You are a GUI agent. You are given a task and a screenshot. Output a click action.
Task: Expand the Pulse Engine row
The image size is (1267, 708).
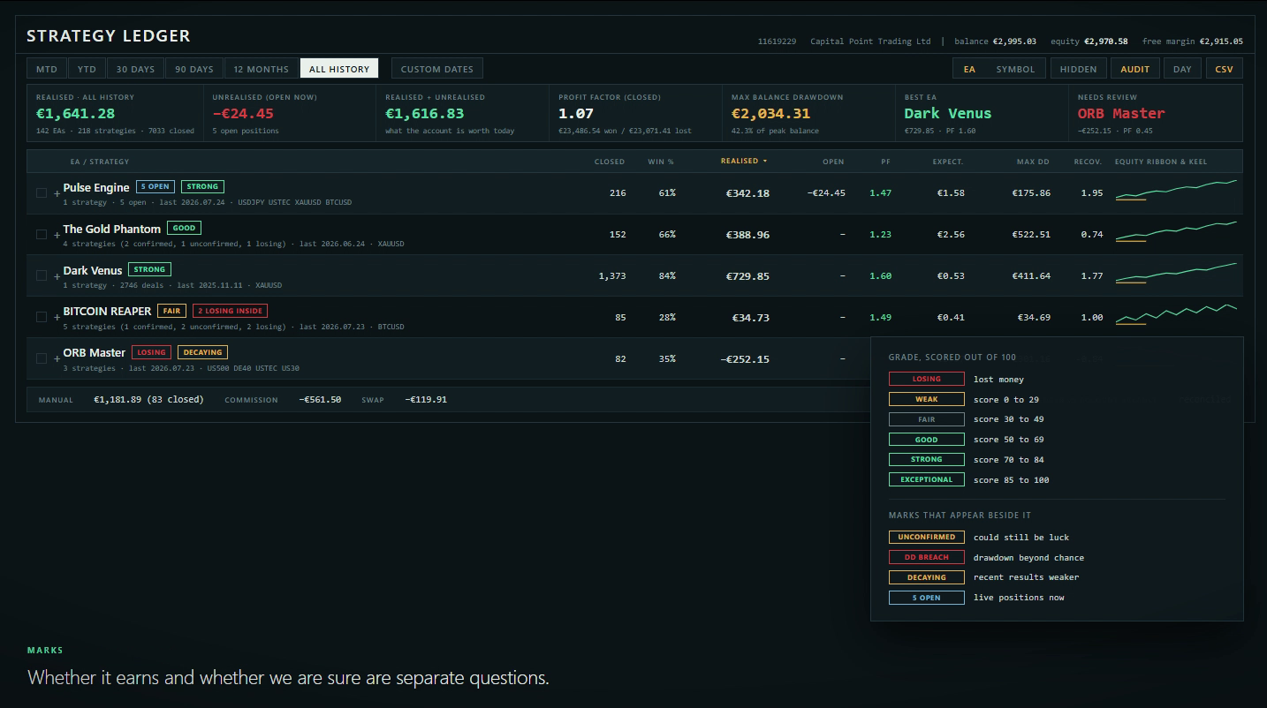(57, 192)
